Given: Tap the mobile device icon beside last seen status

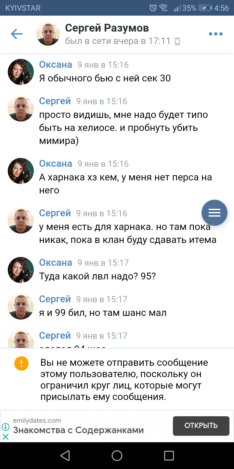Looking at the screenshot, I should click(x=177, y=41).
